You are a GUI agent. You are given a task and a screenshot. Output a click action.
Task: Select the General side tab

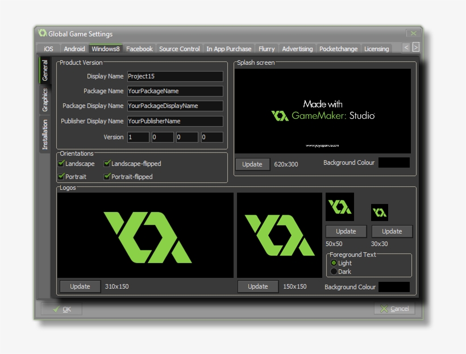click(x=44, y=70)
